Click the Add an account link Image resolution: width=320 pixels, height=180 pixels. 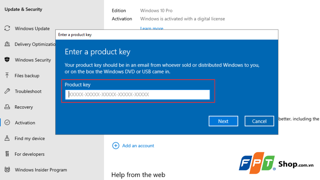coord(138,146)
